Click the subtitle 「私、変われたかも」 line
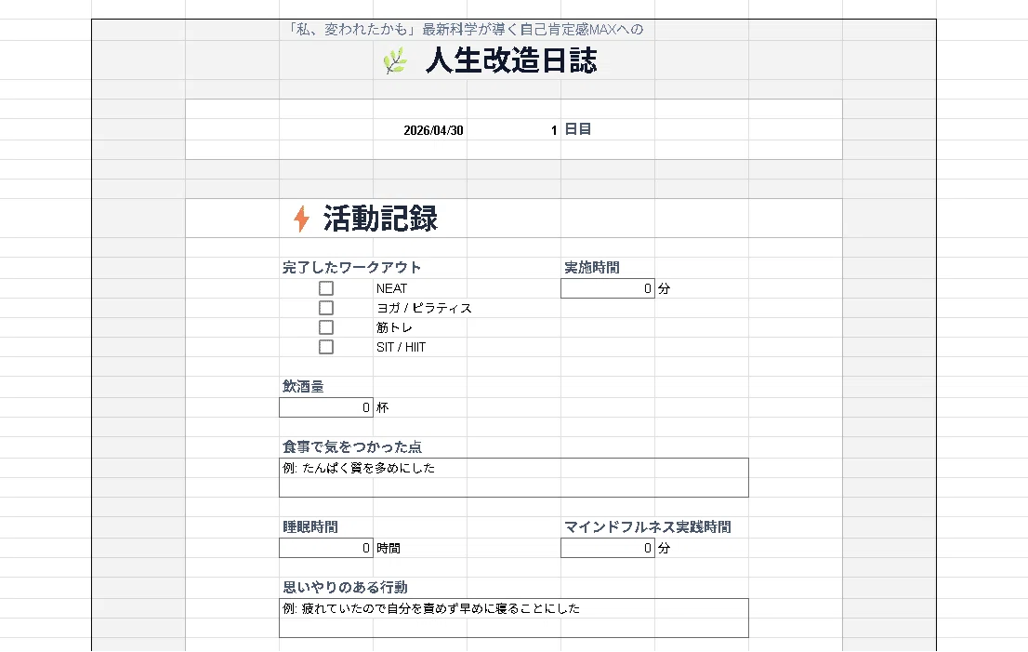The width and height of the screenshot is (1028, 652). (467, 30)
